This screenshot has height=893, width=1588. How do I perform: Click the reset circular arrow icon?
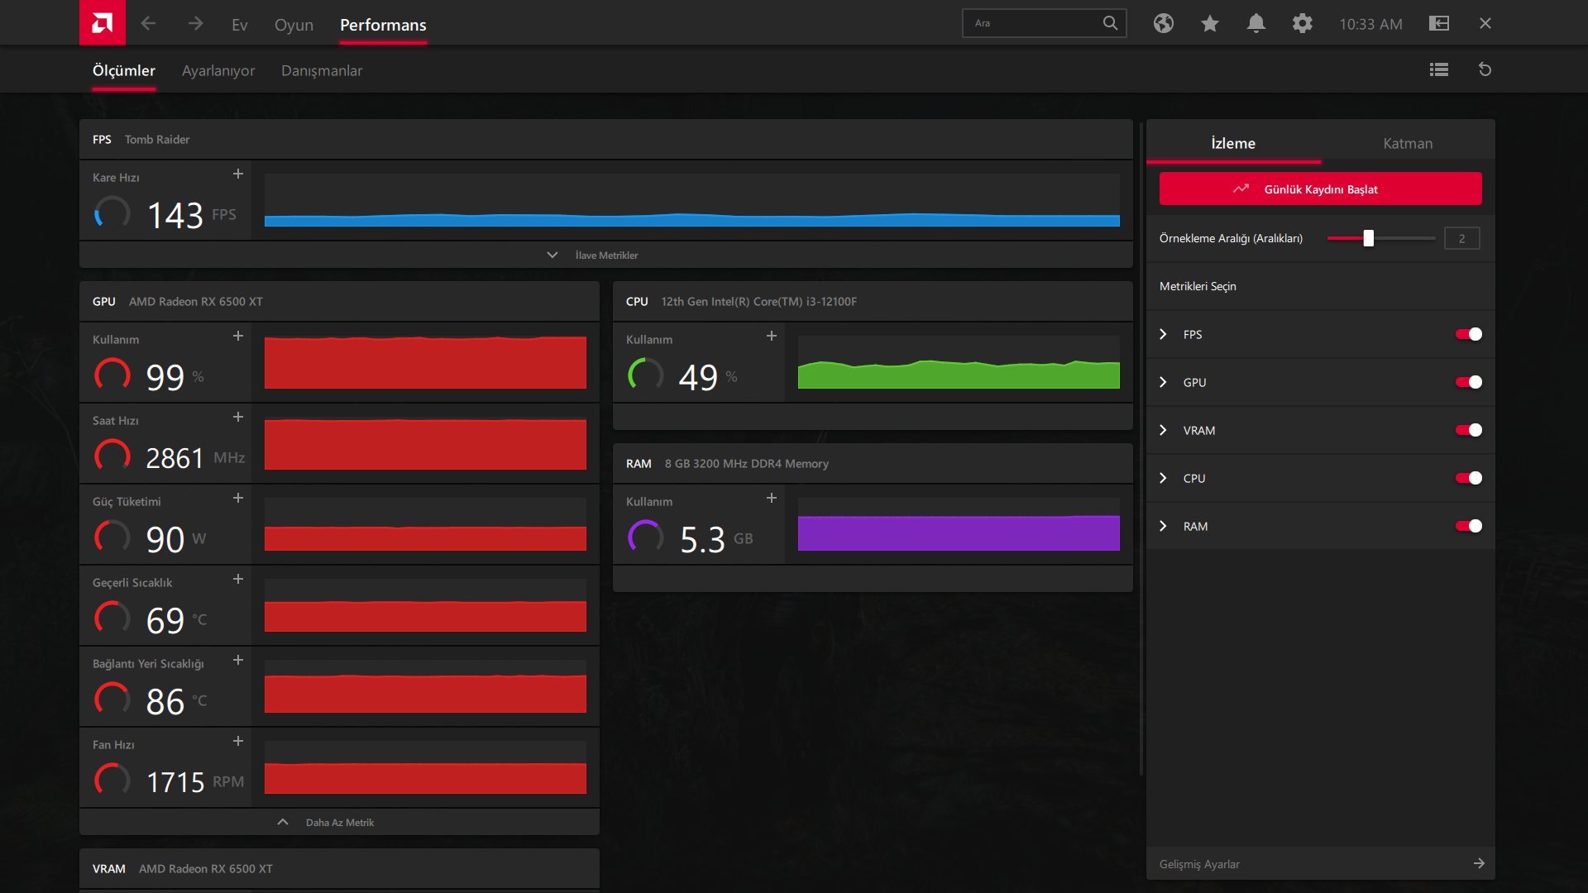click(1485, 70)
